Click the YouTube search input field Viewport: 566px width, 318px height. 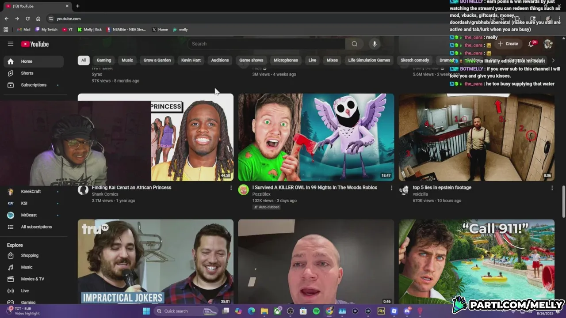tap(266, 44)
